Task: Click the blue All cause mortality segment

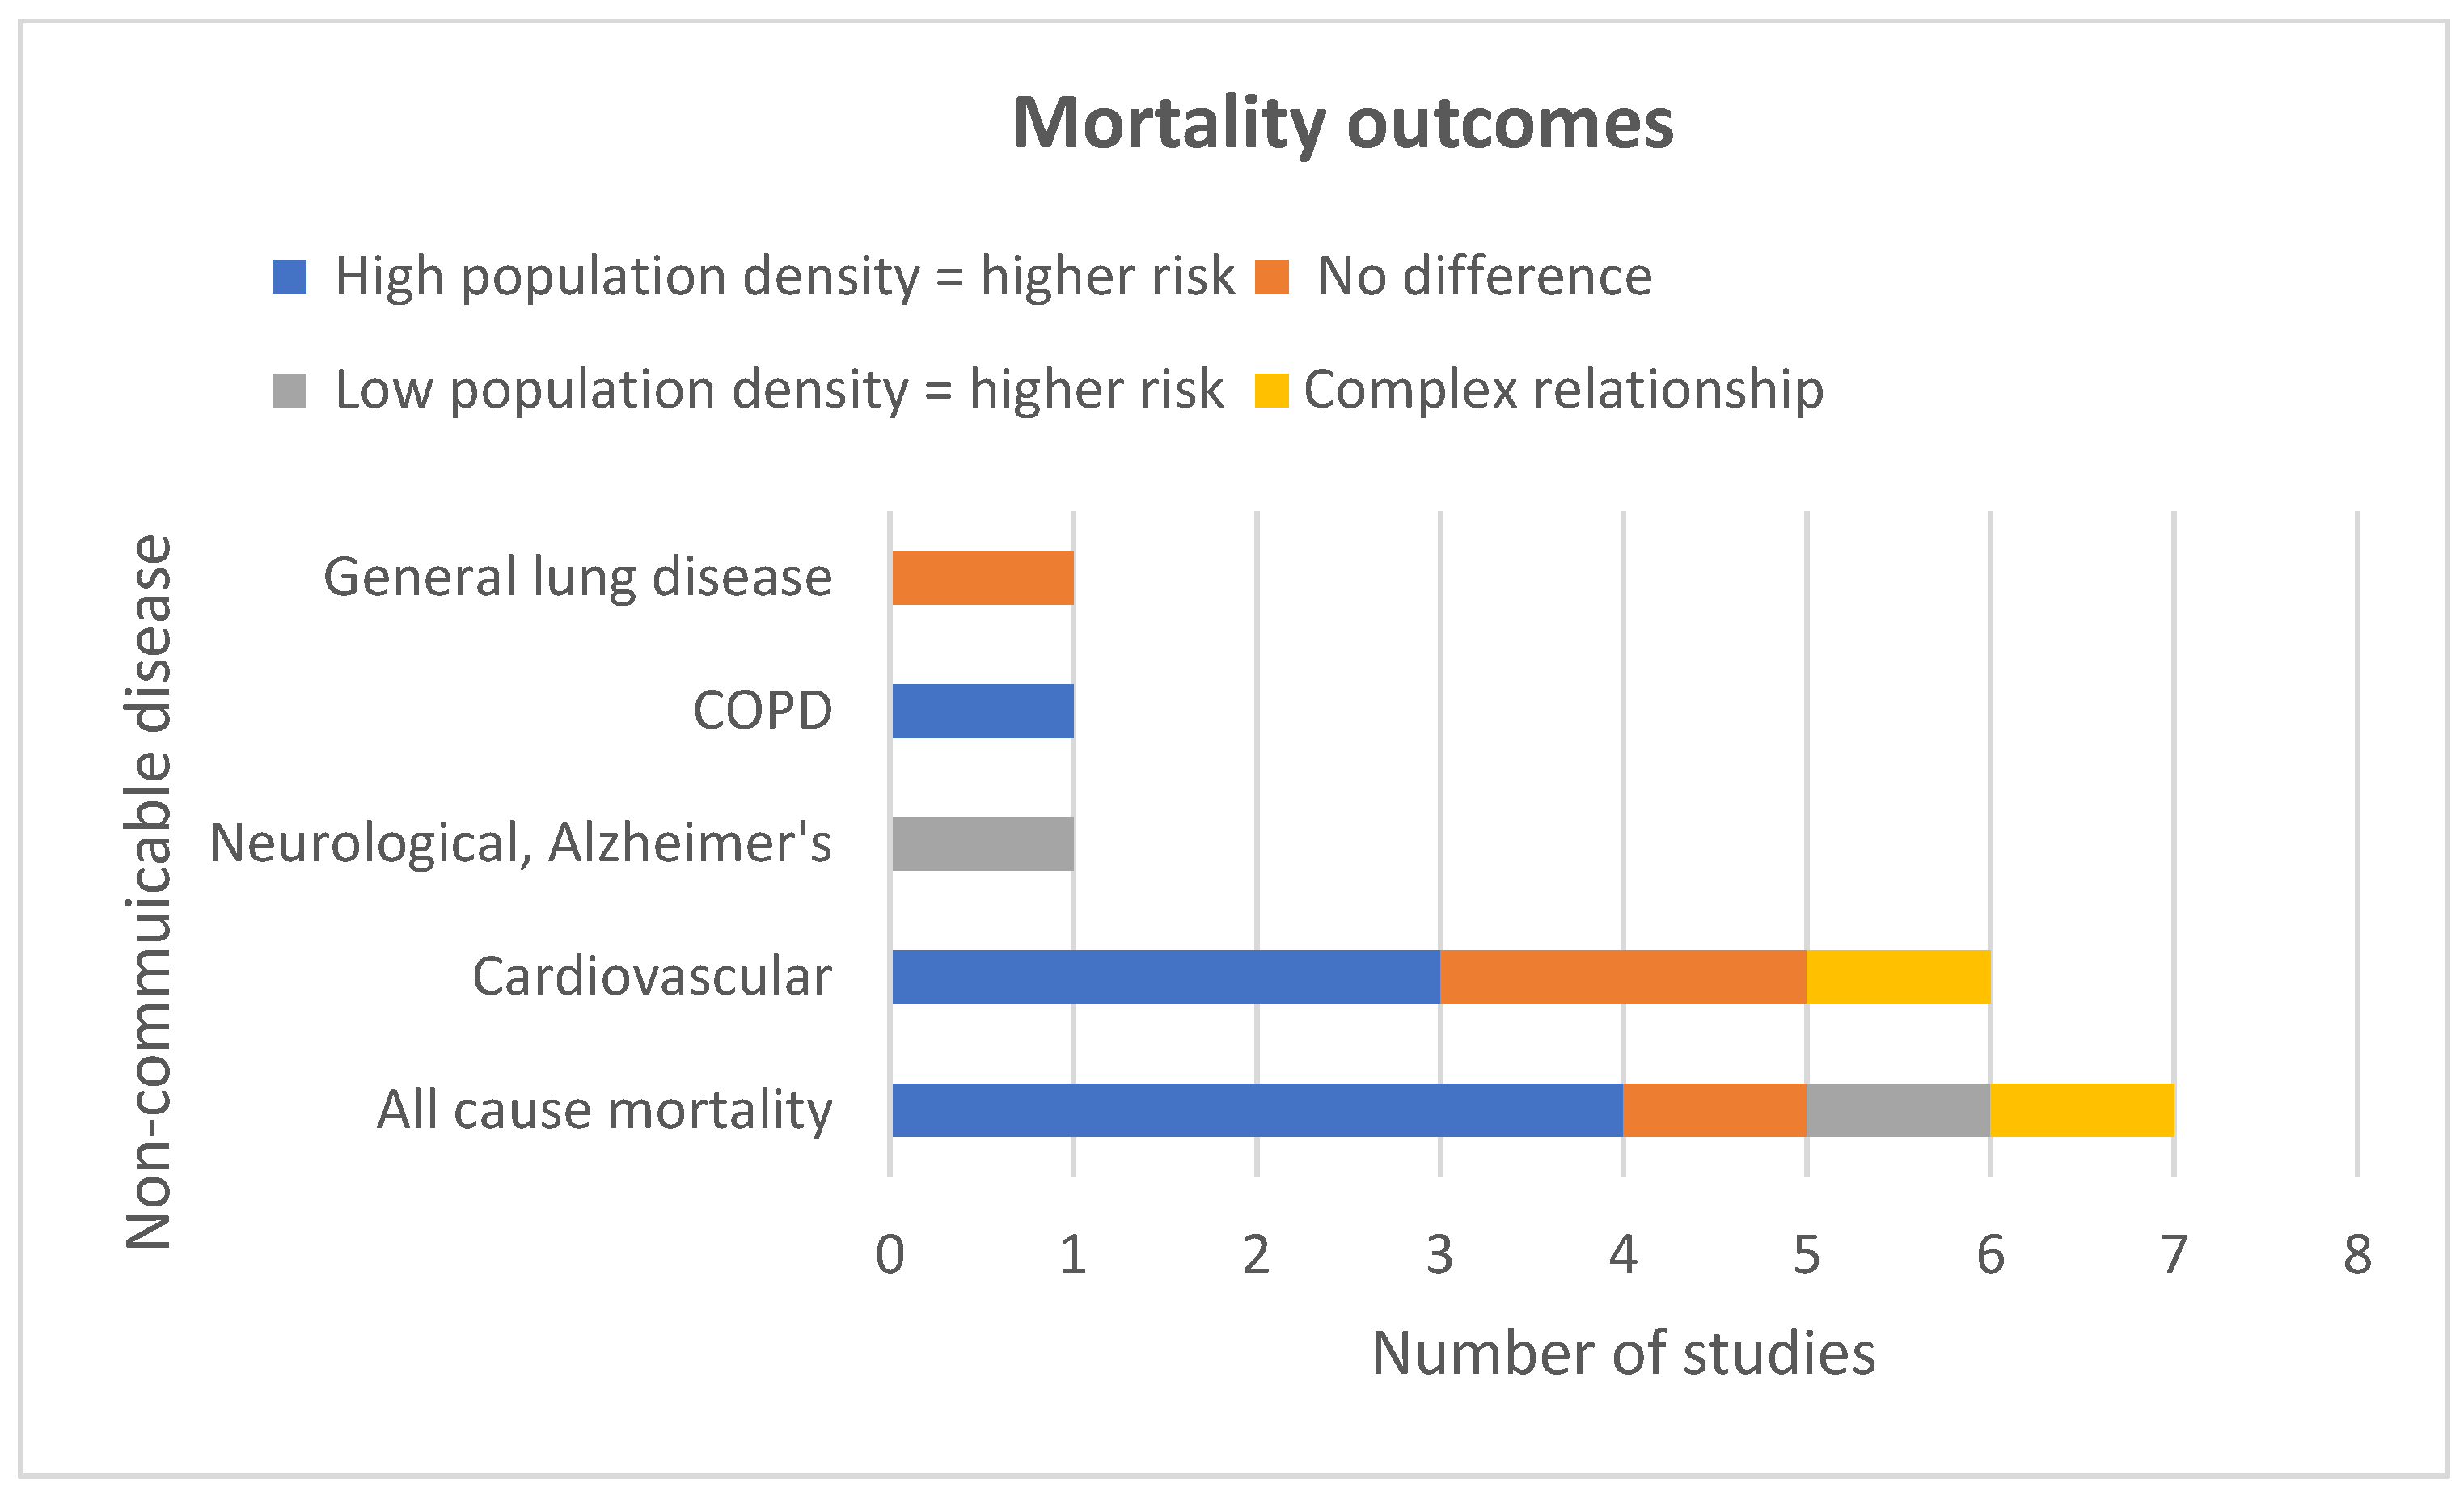Action: [1257, 1110]
